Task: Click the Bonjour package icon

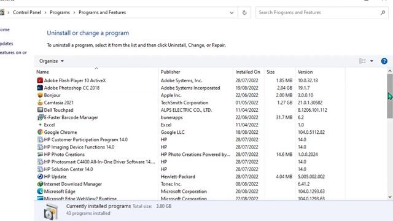Action: (40, 95)
